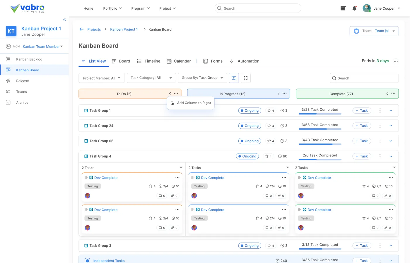
Task: Open the messages icon in header
Action: pyautogui.click(x=343, y=8)
